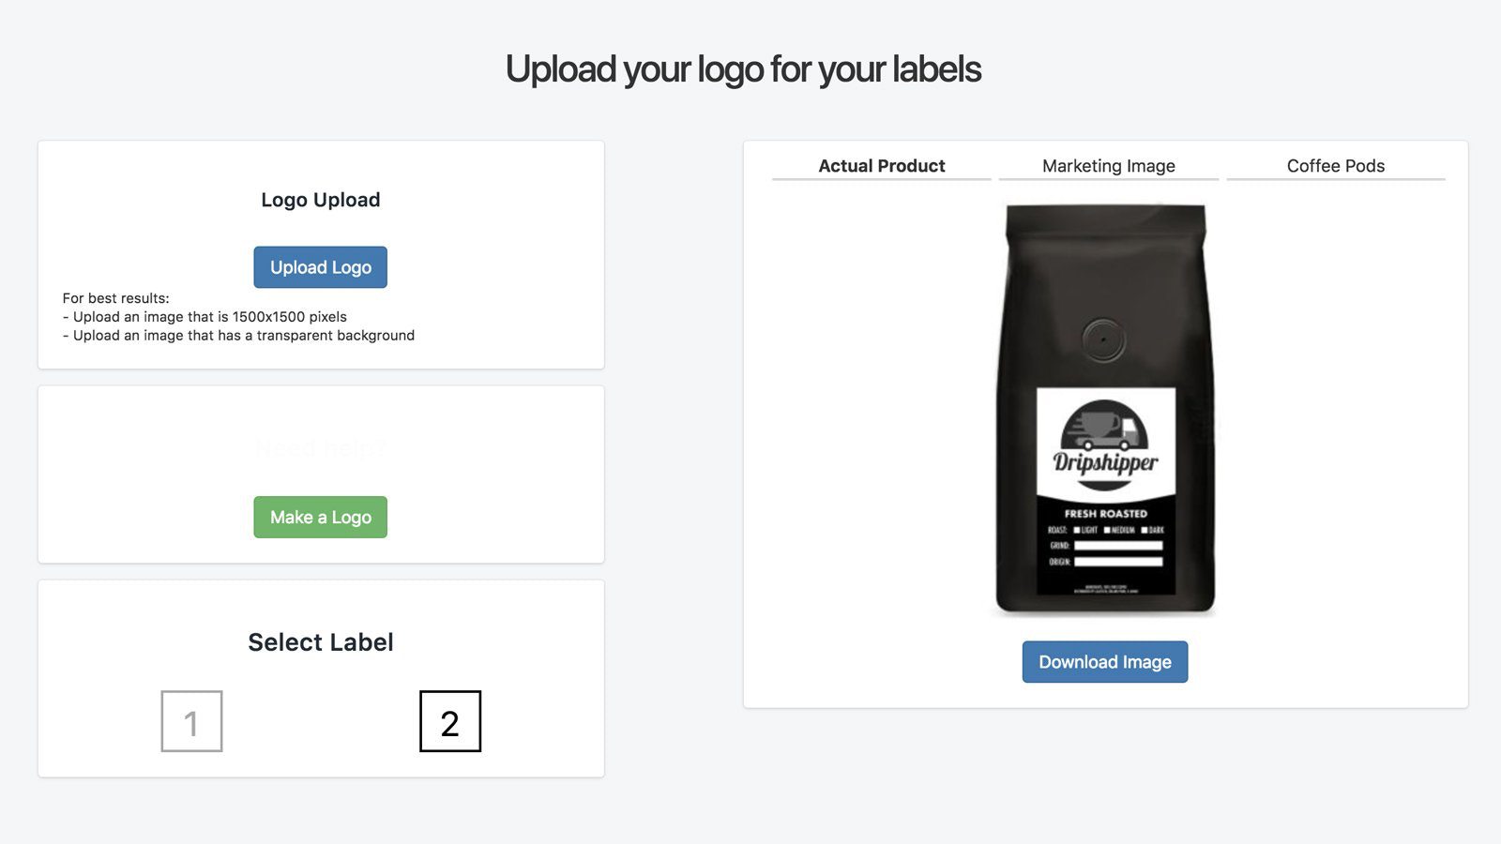
Task: Download the preview with Download Image
Action: coord(1105,662)
